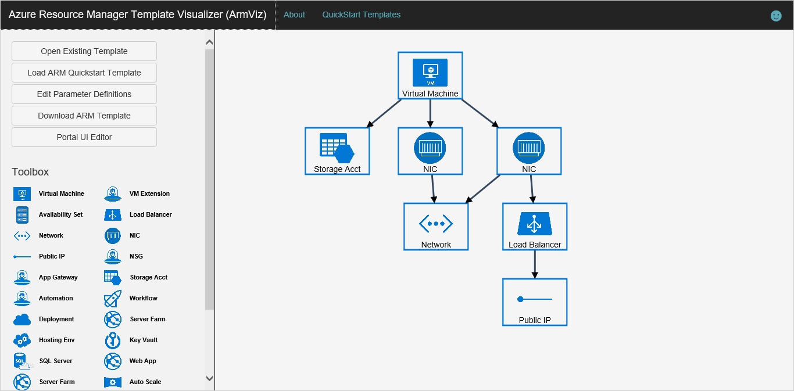Screen dimensions: 794x391
Task: Select the Public IP node in diagram
Action: [535, 302]
